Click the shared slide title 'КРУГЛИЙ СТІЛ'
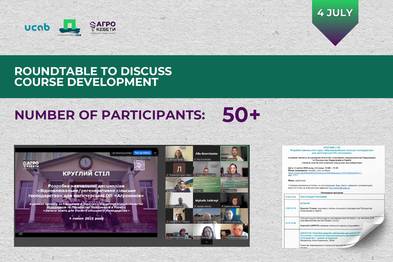Viewport: 393px width, 262px height. click(86, 174)
